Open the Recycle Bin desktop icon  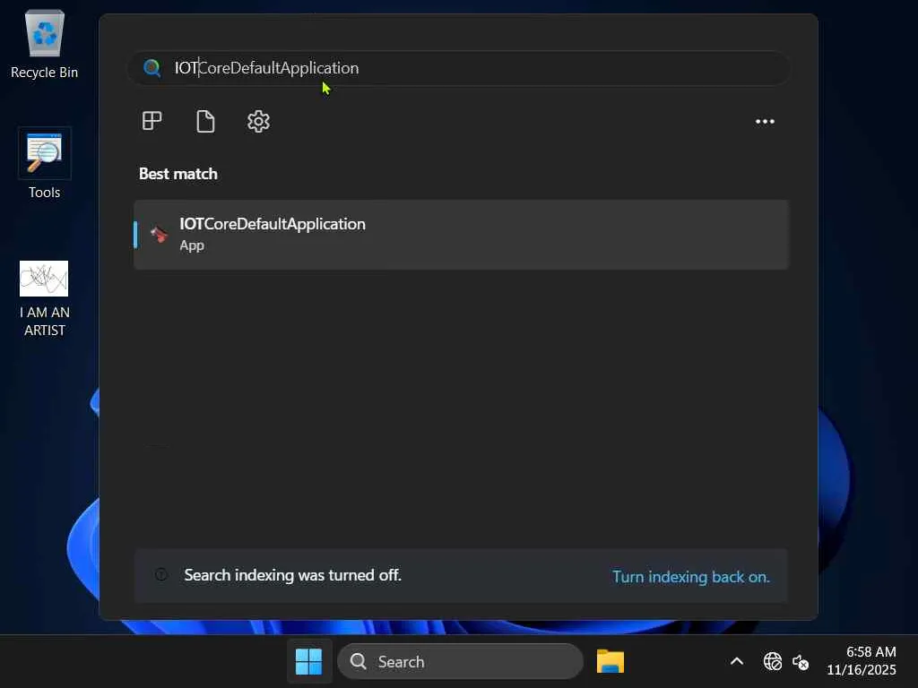point(45,45)
